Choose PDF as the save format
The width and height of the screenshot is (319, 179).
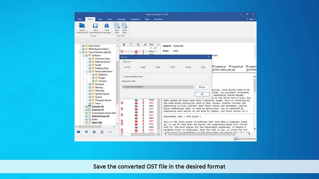[x=200, y=67]
